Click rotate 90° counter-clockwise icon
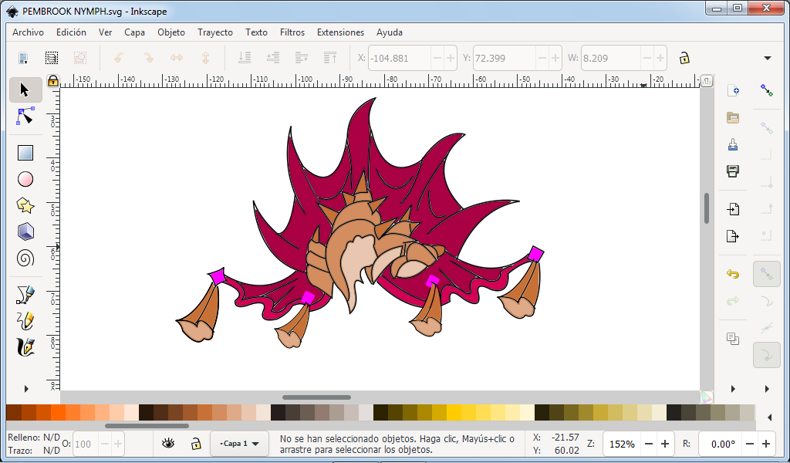 (119, 58)
